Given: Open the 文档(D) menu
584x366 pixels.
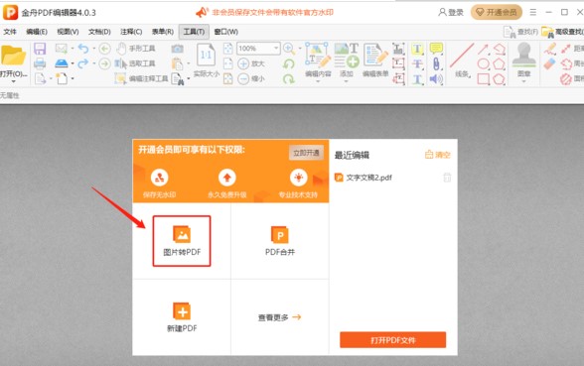Looking at the screenshot, I should tap(99, 32).
